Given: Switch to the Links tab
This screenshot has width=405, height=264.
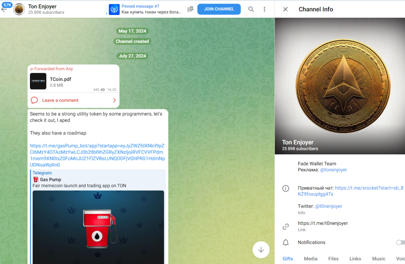Looking at the screenshot, I should (x=355, y=259).
